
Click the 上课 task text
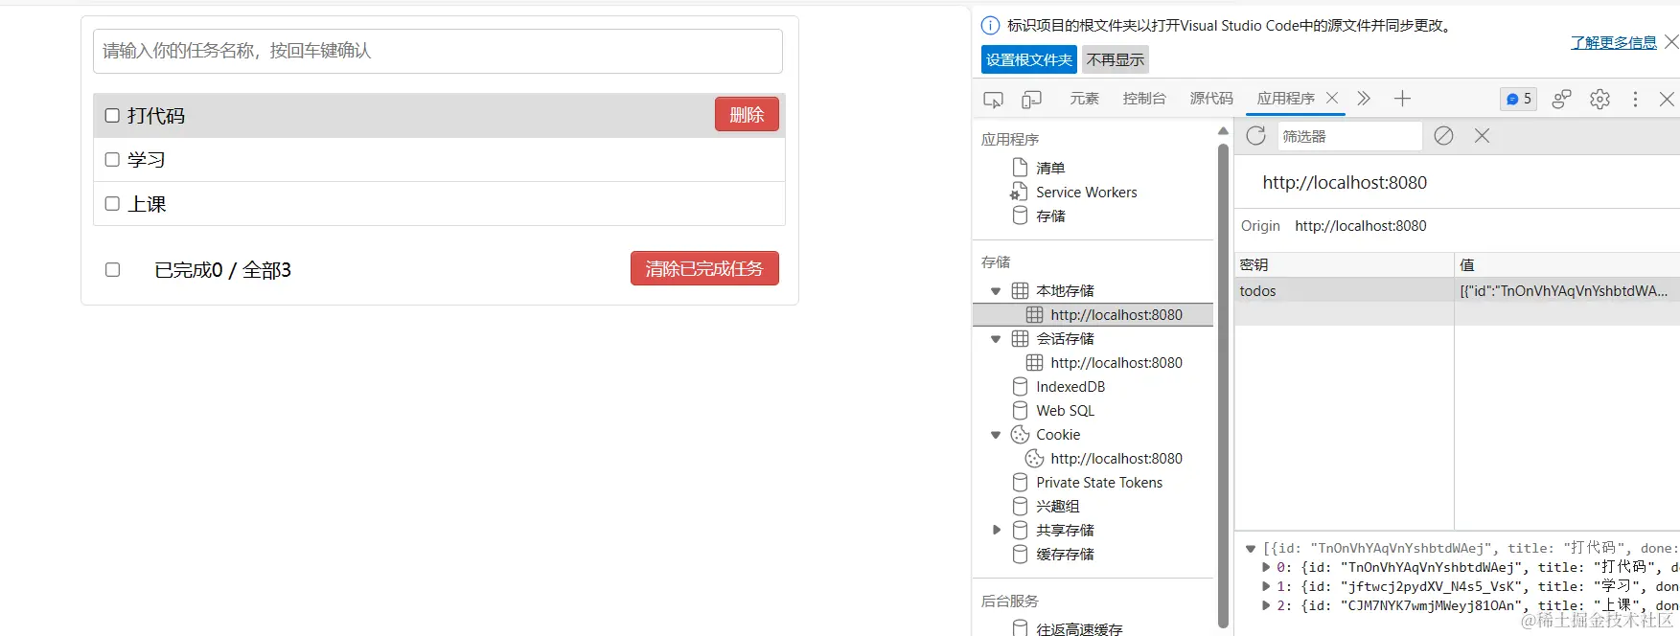click(147, 204)
